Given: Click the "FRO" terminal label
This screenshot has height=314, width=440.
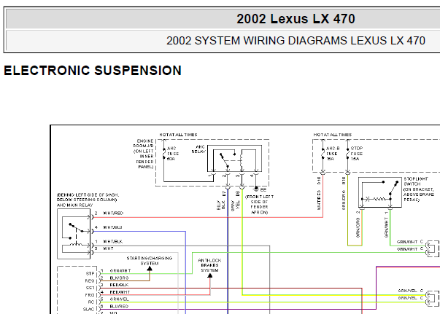Looking at the screenshot, I should 90,295.
